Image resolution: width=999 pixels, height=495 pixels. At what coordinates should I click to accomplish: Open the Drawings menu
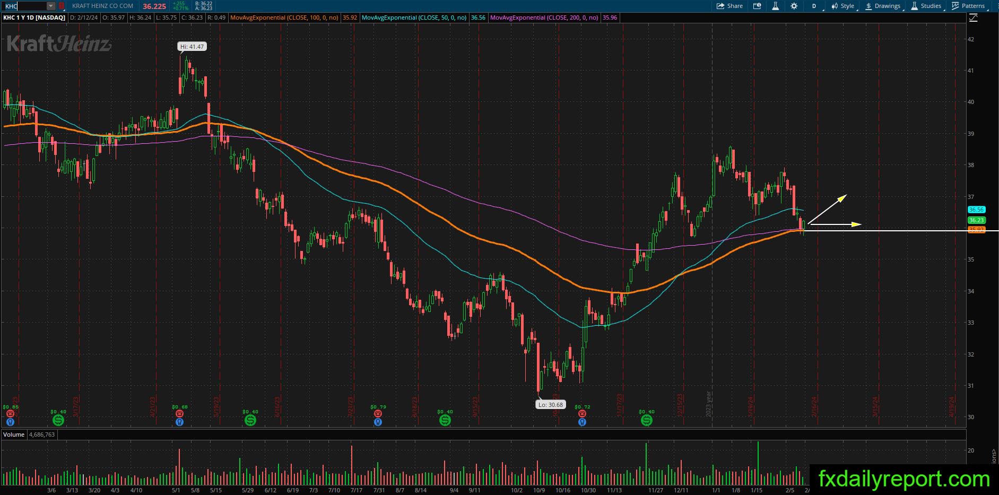pos(883,6)
